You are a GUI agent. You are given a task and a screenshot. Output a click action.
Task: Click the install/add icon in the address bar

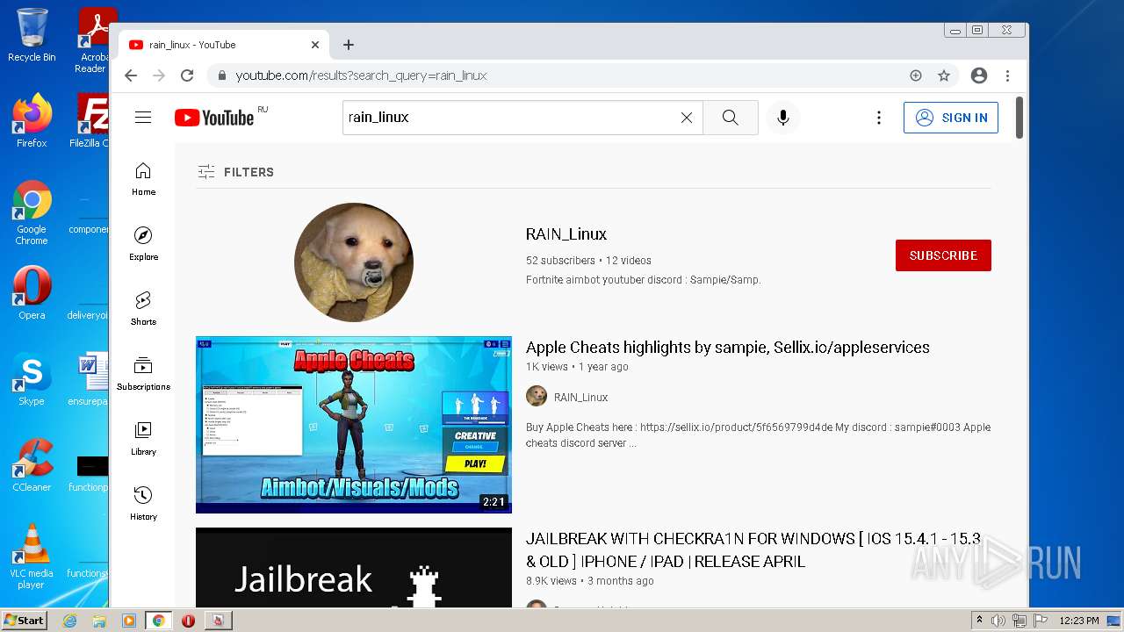coord(916,75)
